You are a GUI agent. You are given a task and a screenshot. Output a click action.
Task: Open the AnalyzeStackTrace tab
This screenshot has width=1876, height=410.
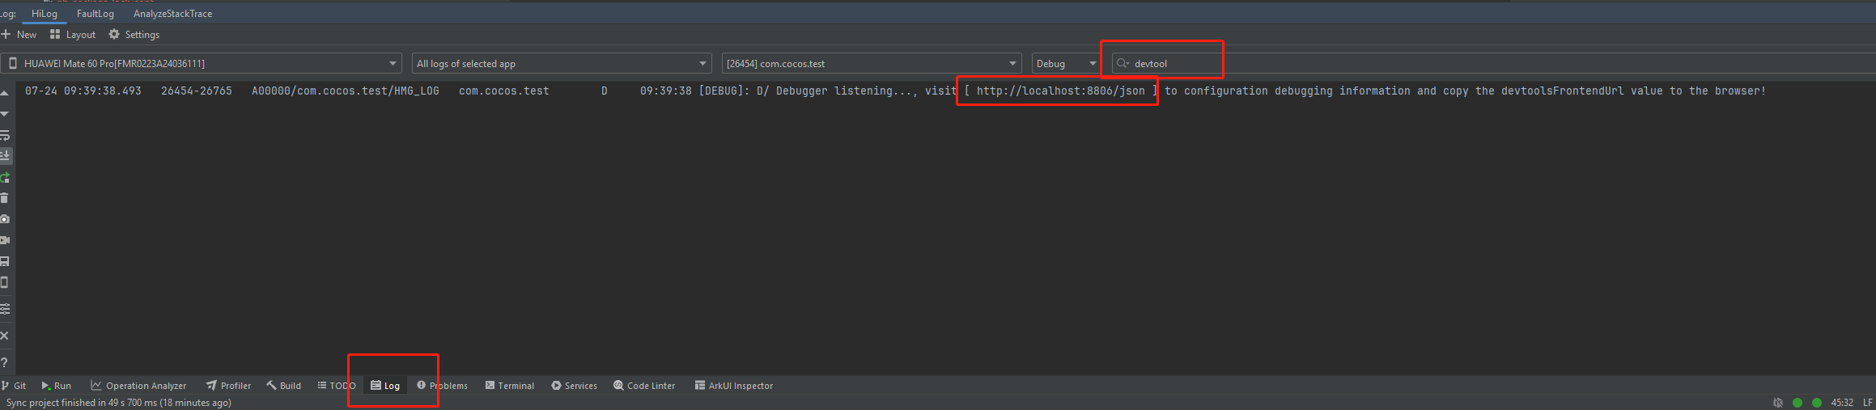(x=172, y=14)
